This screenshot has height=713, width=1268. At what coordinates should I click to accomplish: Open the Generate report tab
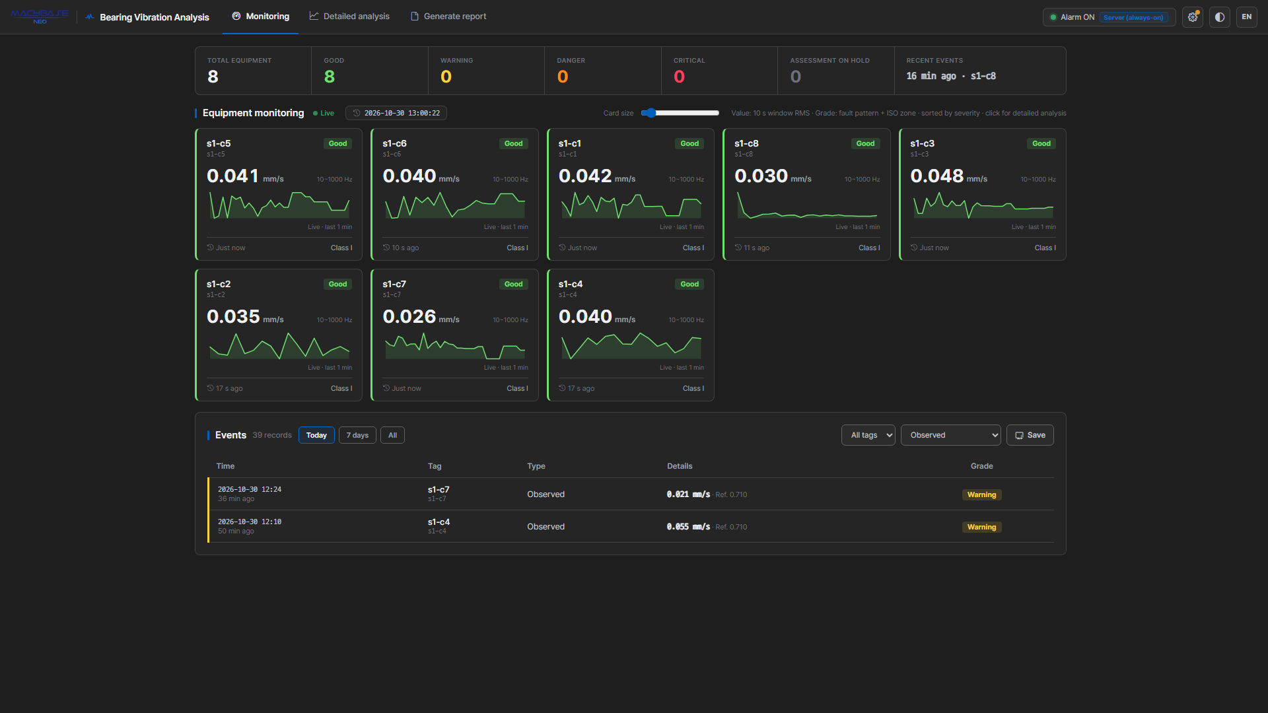tap(448, 17)
